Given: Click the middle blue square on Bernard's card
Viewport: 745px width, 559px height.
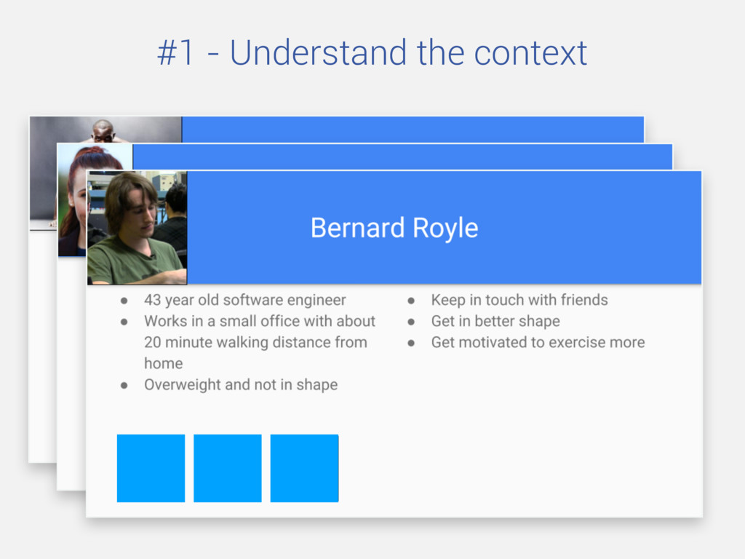Looking at the screenshot, I should [x=228, y=468].
